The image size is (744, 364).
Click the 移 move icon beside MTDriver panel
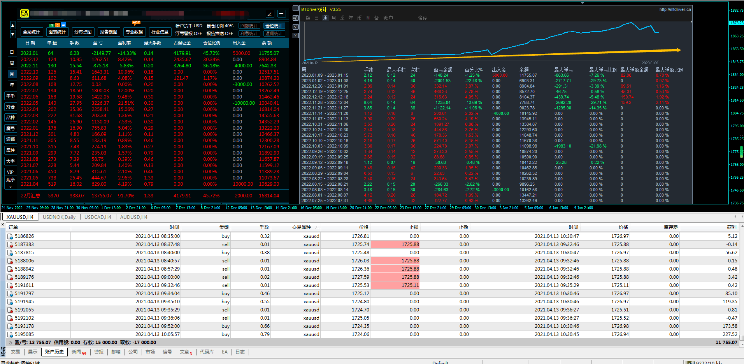pos(296,18)
